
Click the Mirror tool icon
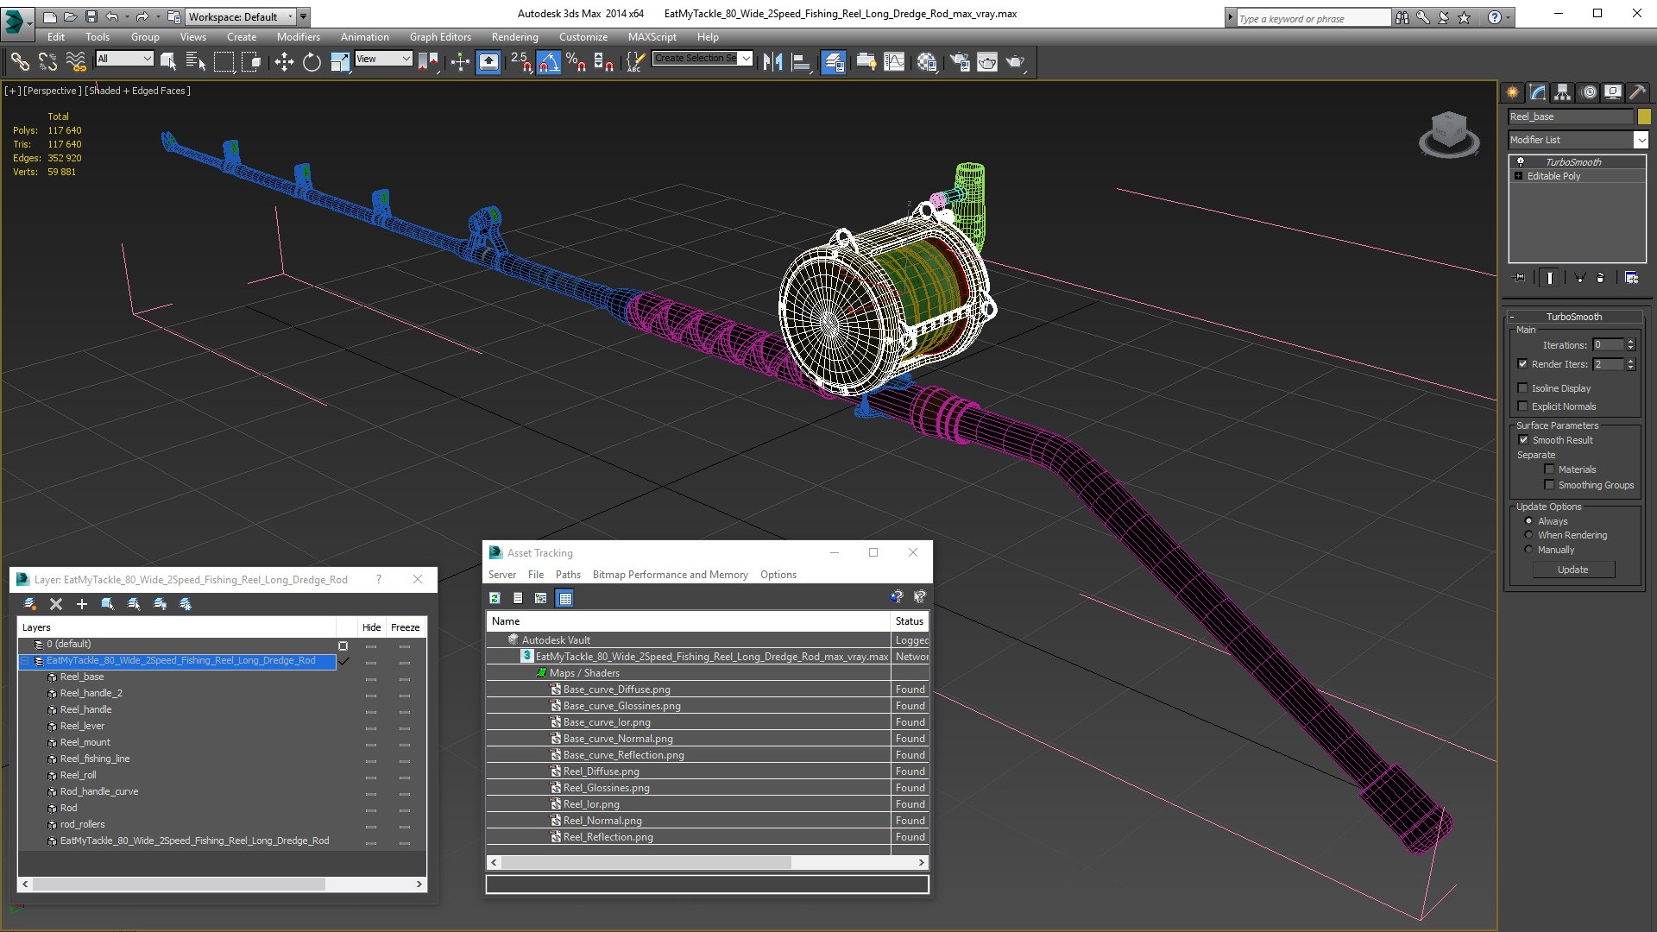click(772, 61)
